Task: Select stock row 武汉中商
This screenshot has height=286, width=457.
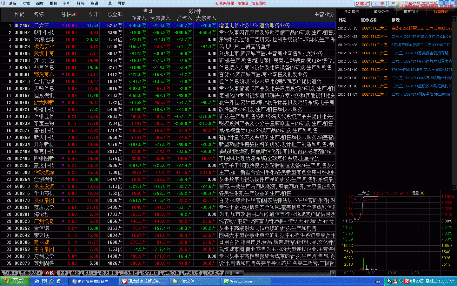Action: pos(168,53)
